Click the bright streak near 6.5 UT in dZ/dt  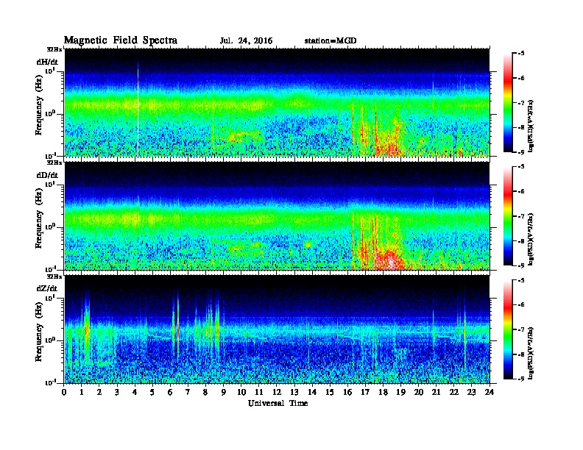point(177,326)
